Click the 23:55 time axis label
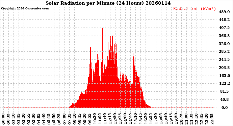 (x=212, y=119)
